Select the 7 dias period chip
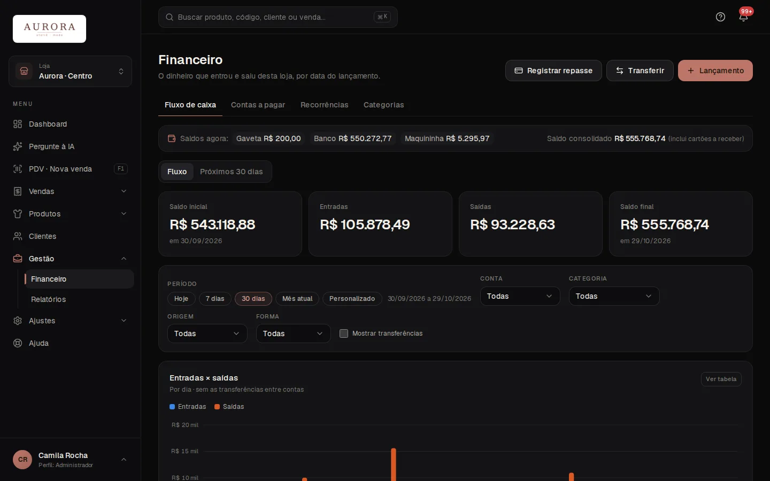 coord(215,299)
